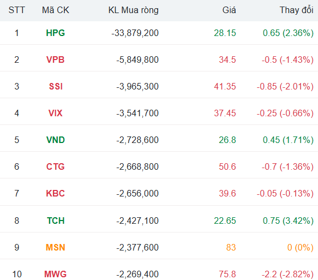
Task: Open the MSN stock code link
Action: [56, 247]
